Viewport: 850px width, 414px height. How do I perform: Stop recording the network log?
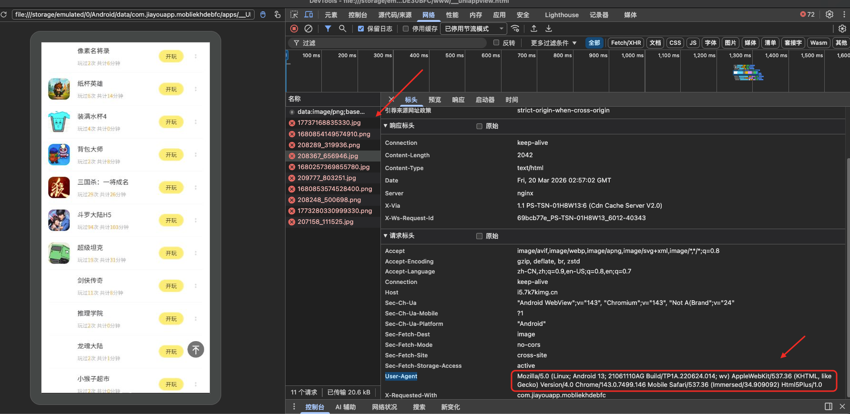tap(294, 29)
